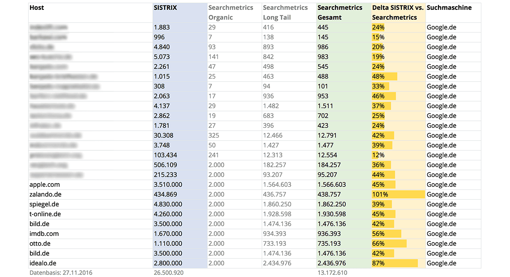
Task: Click the Gesamt total 13.172.610
Action: coord(332,273)
